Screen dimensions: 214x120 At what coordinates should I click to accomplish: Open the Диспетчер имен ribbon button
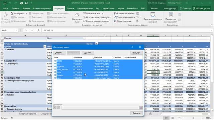[77, 18]
